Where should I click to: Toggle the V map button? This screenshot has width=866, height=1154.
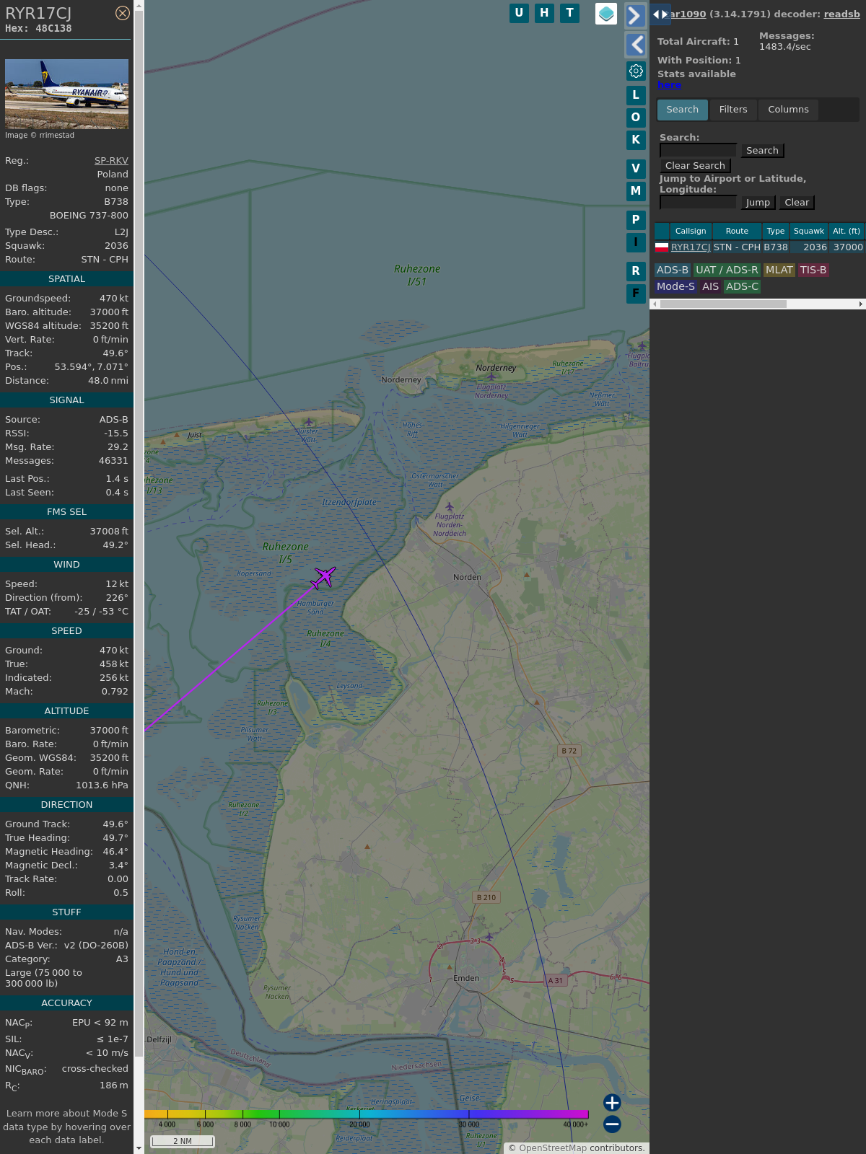[636, 169]
